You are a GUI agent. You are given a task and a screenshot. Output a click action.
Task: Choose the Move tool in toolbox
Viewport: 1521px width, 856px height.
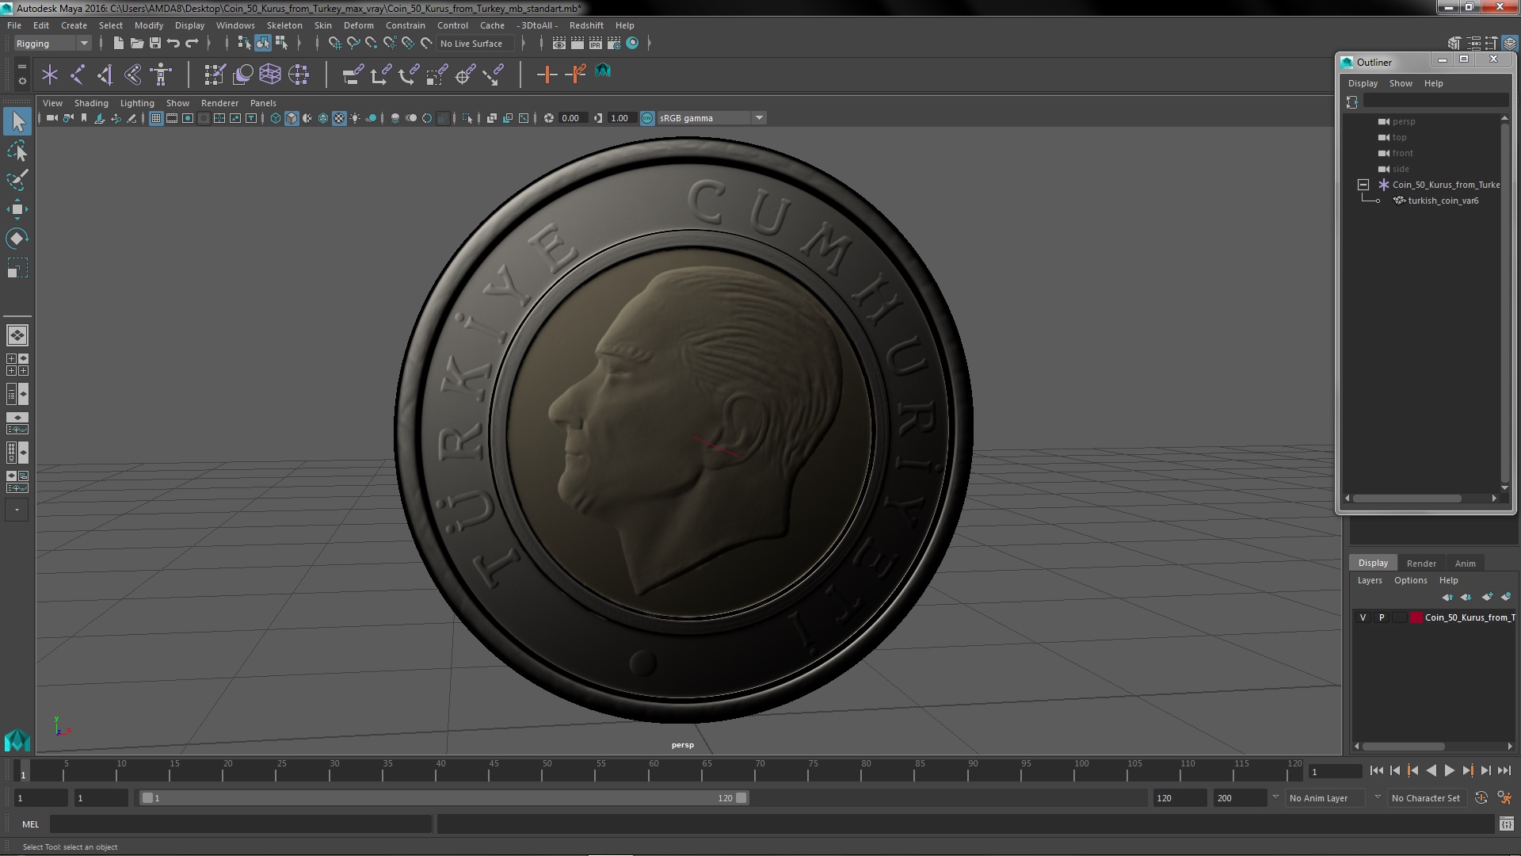pyautogui.click(x=17, y=209)
